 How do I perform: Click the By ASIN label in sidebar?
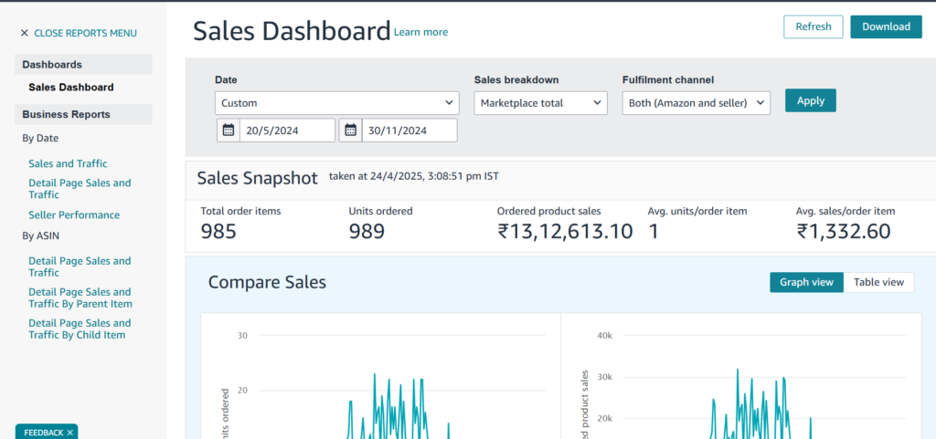40,235
